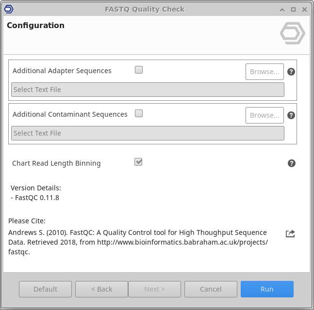
Task: Browse for an adapter sequences file
Action: (264, 72)
